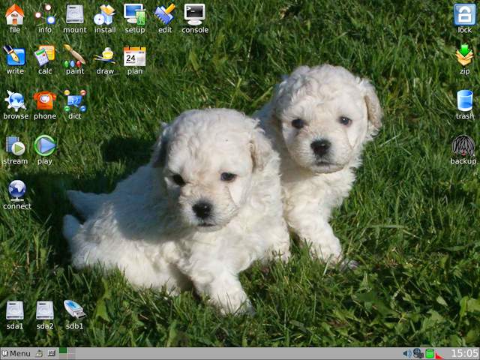Viewport: 480px width, 360px height.
Task: Launch the paint application icon
Action: [74, 56]
